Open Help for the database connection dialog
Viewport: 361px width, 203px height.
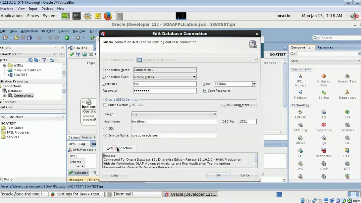115,175
